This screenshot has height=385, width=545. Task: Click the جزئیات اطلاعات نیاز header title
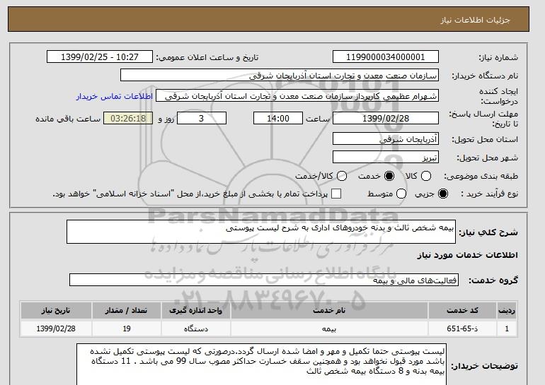[475, 20]
